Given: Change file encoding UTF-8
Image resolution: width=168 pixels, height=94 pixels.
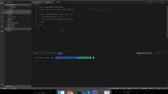Looking at the screenshot, I should [136, 88].
